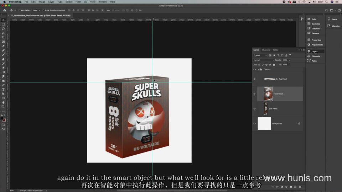Open Move tool preset picker arrow
Viewport: 342px width, 192px height.
(x=15, y=10)
